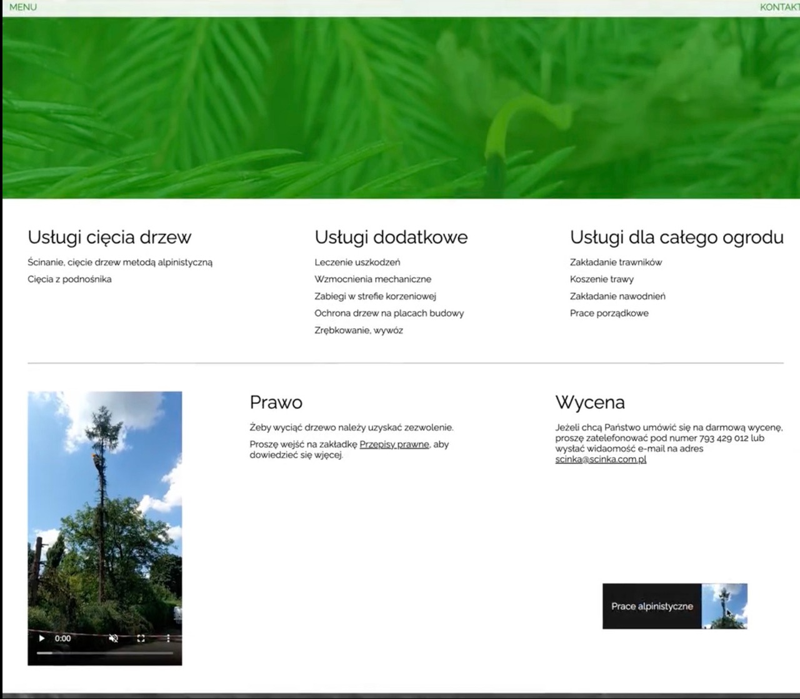Email scinka@scinka.com.pl via the link
Viewport: 800px width, 699px height.
[x=601, y=458]
